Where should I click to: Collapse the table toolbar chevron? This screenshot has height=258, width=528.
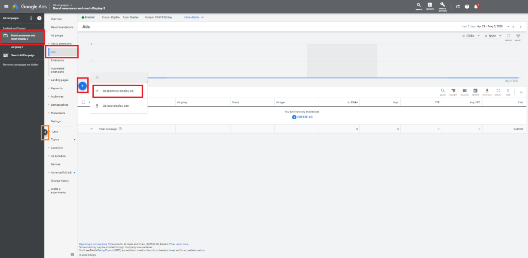click(x=521, y=92)
